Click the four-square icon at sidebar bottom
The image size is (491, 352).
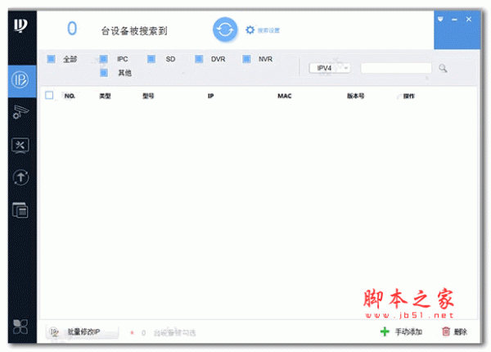tap(20, 327)
